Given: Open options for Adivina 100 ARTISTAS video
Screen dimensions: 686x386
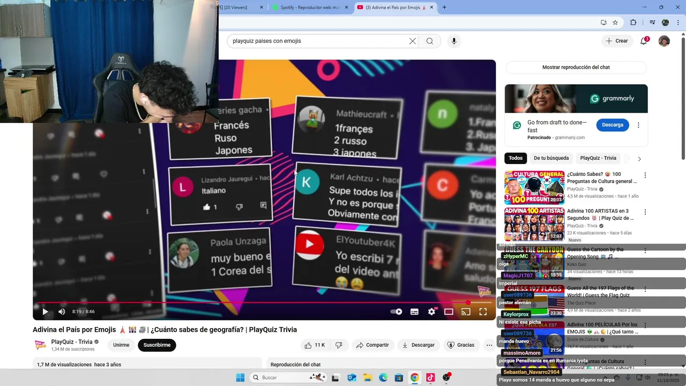Looking at the screenshot, I should (x=645, y=212).
